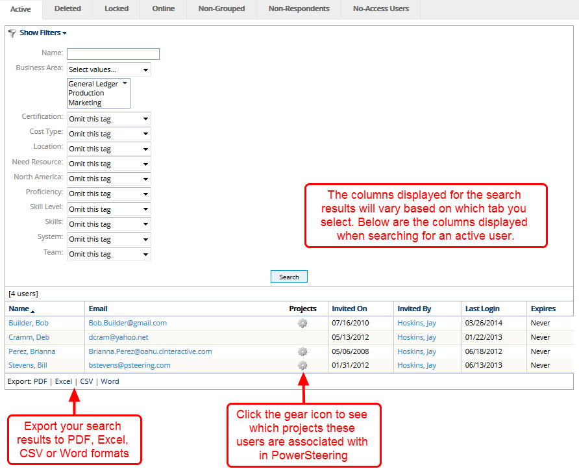The width and height of the screenshot is (579, 469).
Task: Click the funnel filter icon
Action: point(12,33)
